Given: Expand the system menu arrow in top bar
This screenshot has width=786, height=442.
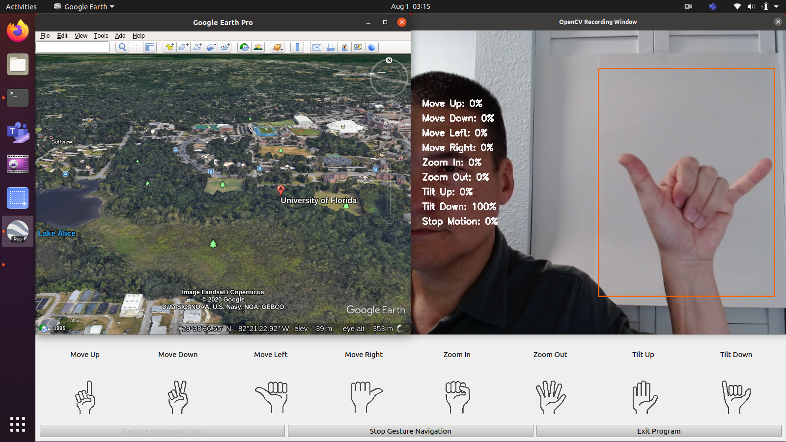Looking at the screenshot, I should coord(776,6).
